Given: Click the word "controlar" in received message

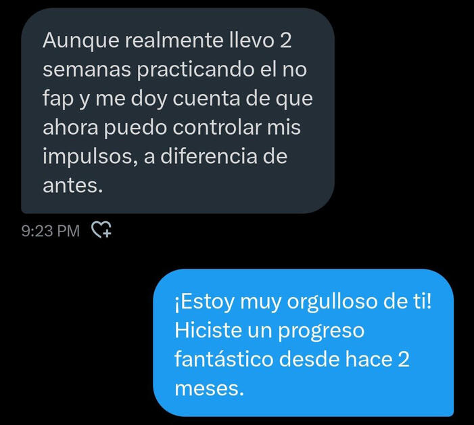Looking at the screenshot, I should pyautogui.click(x=217, y=128).
